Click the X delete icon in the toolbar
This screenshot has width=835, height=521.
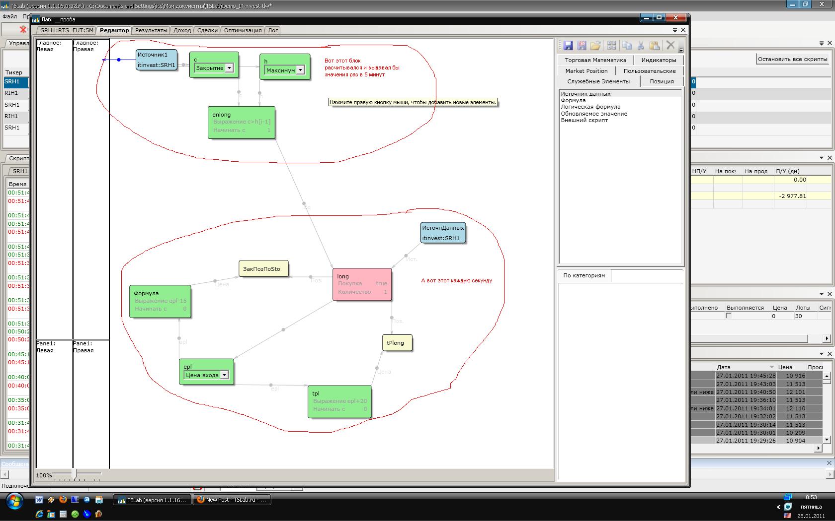pos(670,46)
